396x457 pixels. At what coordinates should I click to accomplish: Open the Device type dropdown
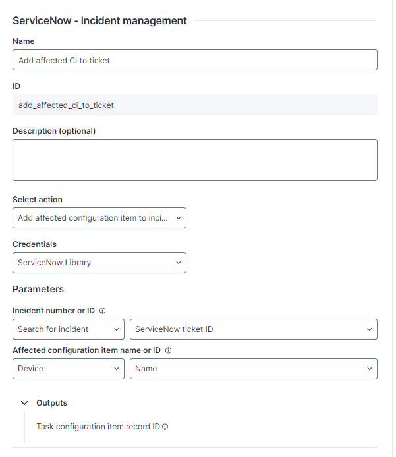(69, 369)
